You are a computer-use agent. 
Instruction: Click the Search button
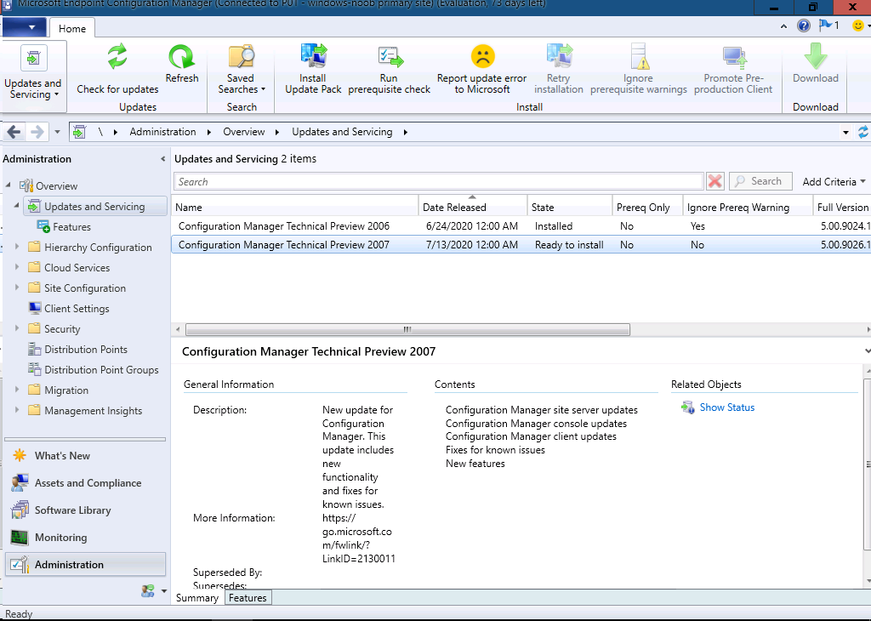coord(760,181)
